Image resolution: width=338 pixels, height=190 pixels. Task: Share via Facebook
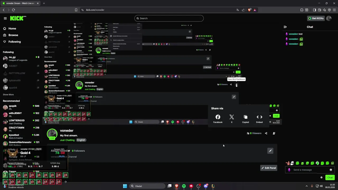[218, 119]
